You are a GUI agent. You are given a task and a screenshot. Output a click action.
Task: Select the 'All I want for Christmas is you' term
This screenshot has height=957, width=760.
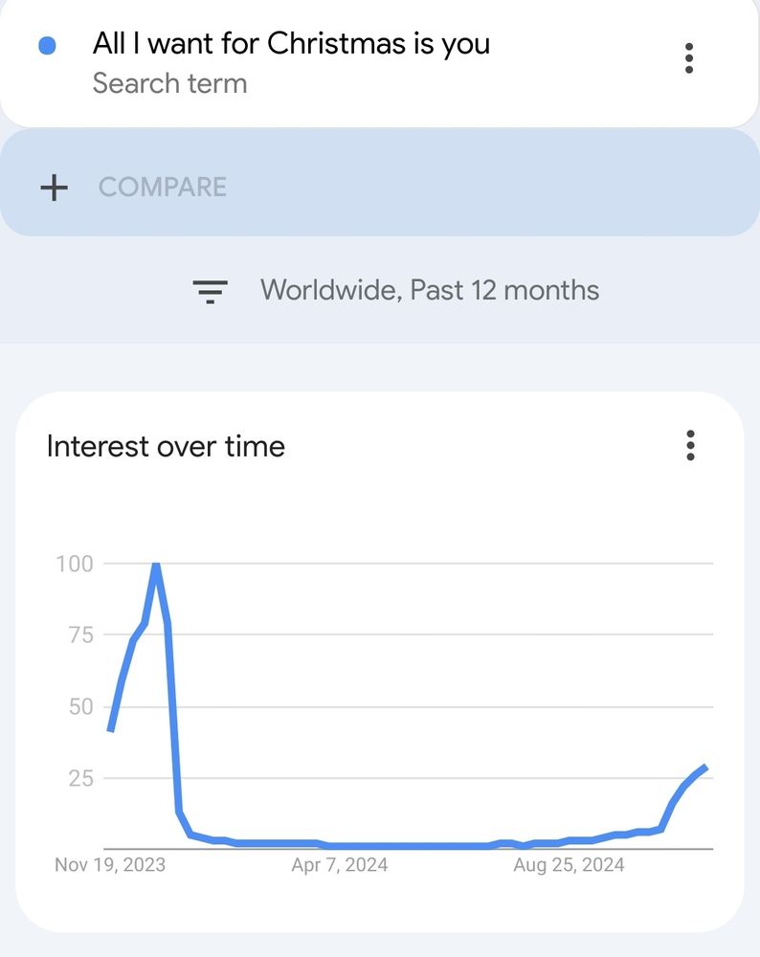pyautogui.click(x=291, y=43)
